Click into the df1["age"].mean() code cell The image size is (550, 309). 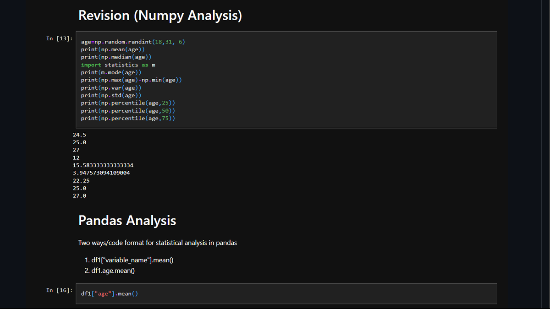tap(287, 294)
